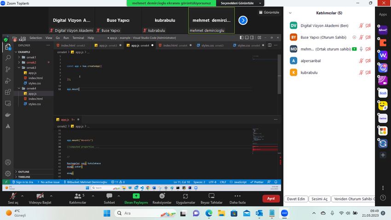Open Seçenekleri Görüntüle dropdown
This screenshot has height=220, width=391.
point(240,3)
